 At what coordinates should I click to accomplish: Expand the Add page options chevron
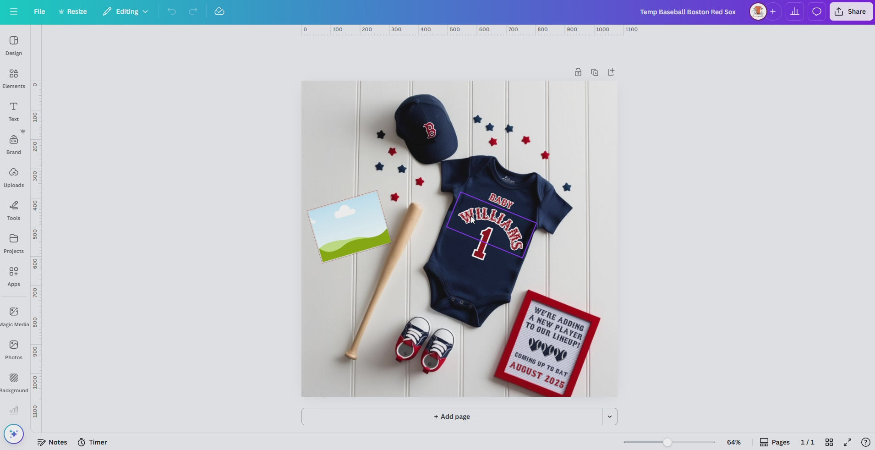point(609,417)
